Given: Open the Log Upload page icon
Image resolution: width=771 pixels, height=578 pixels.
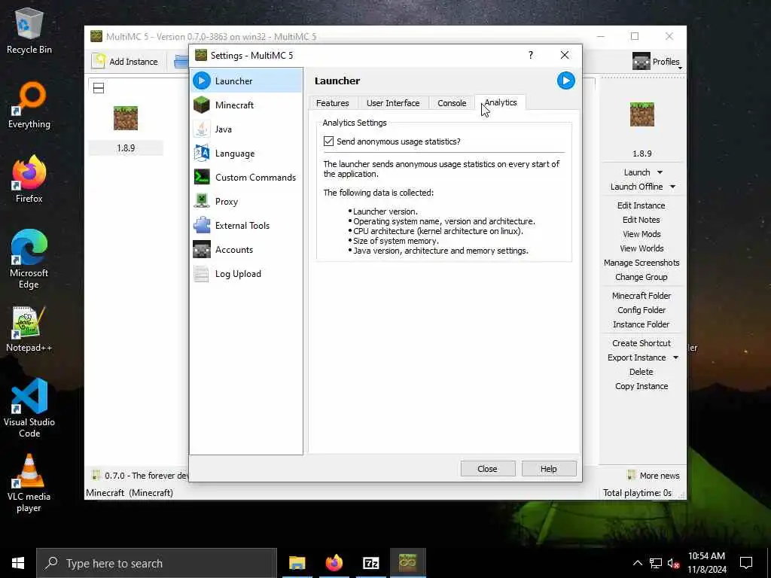Looking at the screenshot, I should pos(202,273).
